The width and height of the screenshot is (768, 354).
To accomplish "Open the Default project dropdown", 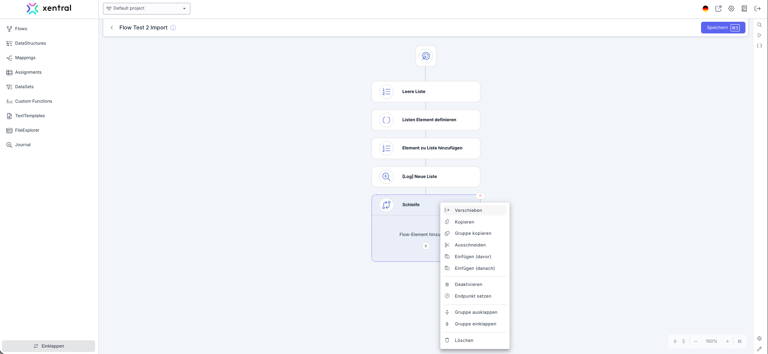I will point(146,8).
